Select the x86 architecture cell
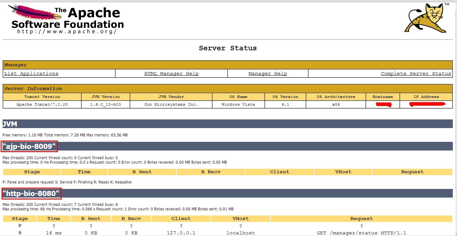This screenshot has height=236, width=457. pyautogui.click(x=336, y=104)
